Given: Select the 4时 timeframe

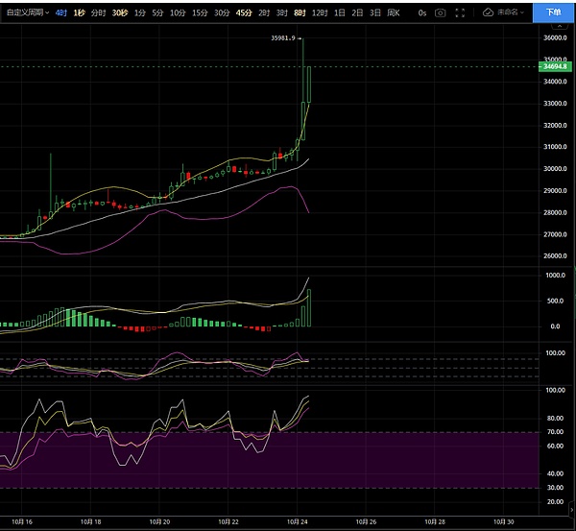Looking at the screenshot, I should tap(61, 12).
